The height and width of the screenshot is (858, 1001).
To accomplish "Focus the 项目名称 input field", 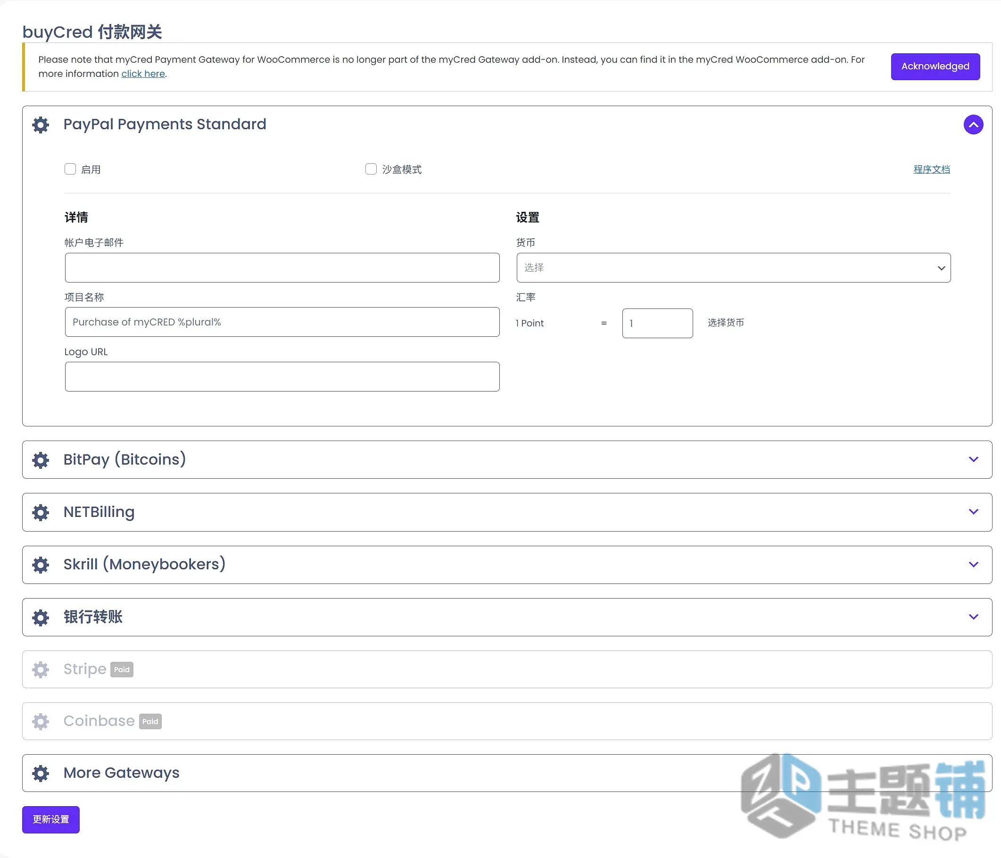I will [282, 322].
